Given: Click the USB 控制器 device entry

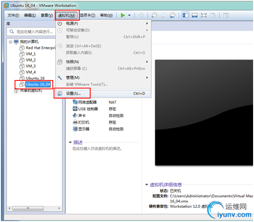Looking at the screenshot, I should [88, 109].
